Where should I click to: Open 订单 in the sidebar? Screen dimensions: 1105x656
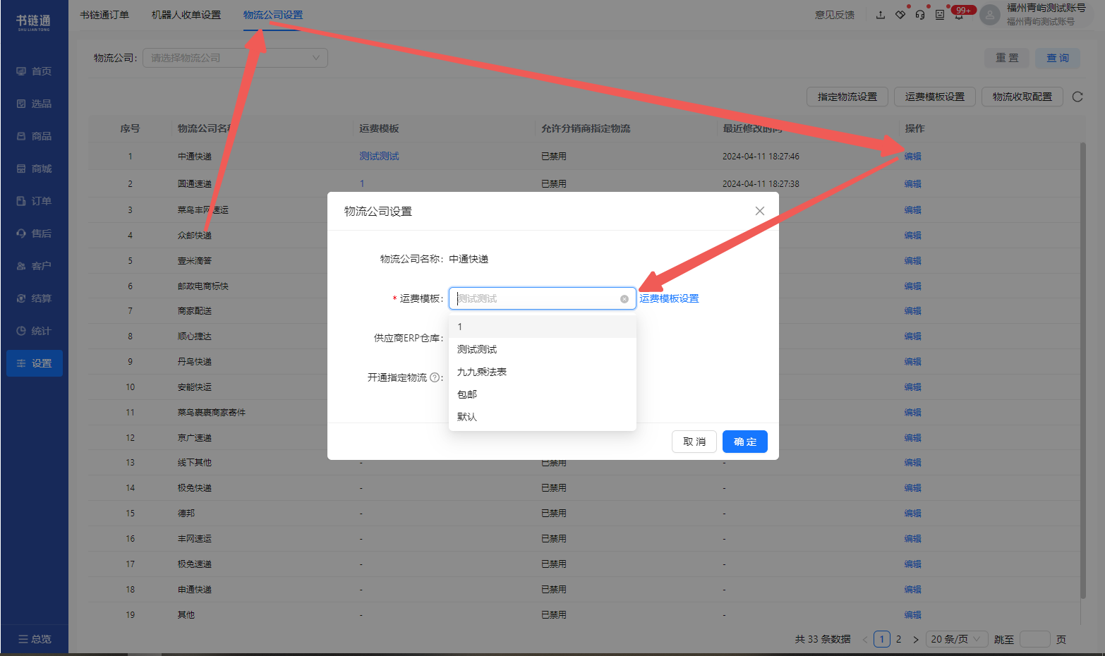click(x=34, y=201)
